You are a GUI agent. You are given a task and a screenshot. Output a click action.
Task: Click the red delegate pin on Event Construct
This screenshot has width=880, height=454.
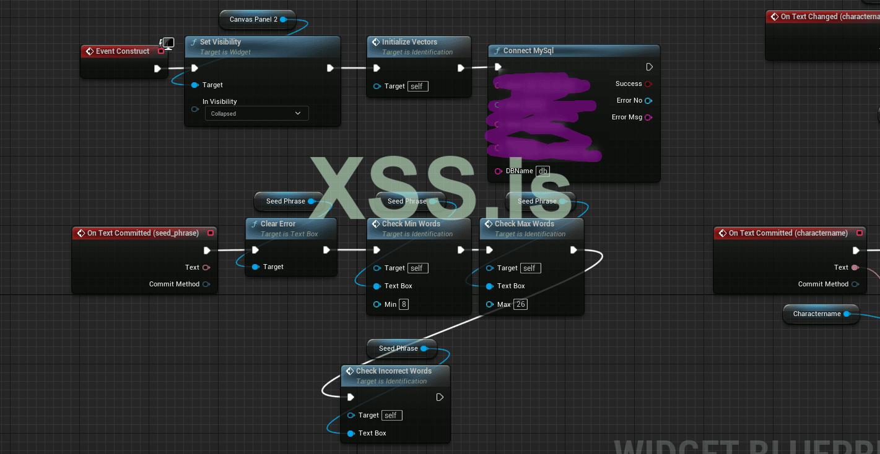[x=161, y=51]
